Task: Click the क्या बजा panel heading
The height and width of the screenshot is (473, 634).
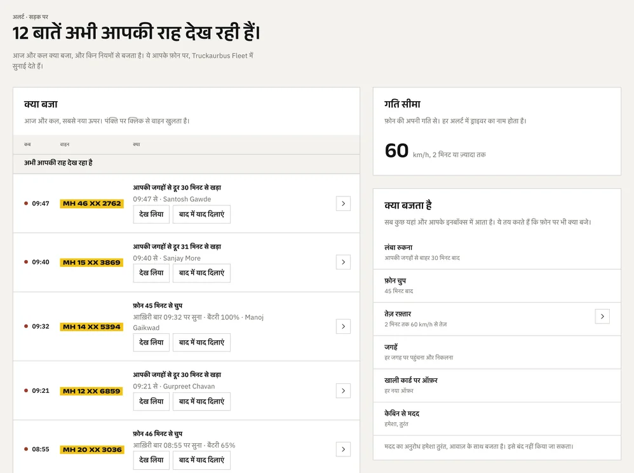Action: [x=41, y=104]
